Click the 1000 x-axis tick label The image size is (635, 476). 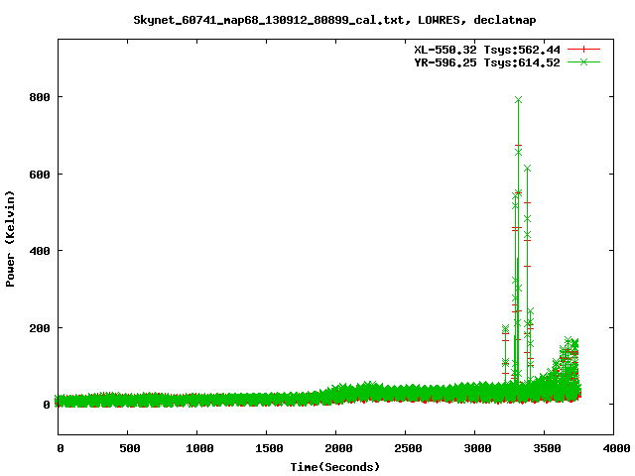199,448
